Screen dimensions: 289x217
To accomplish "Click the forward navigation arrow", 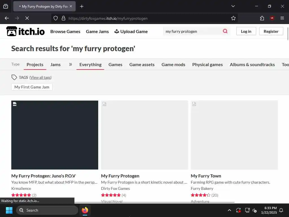I will 17,18.
